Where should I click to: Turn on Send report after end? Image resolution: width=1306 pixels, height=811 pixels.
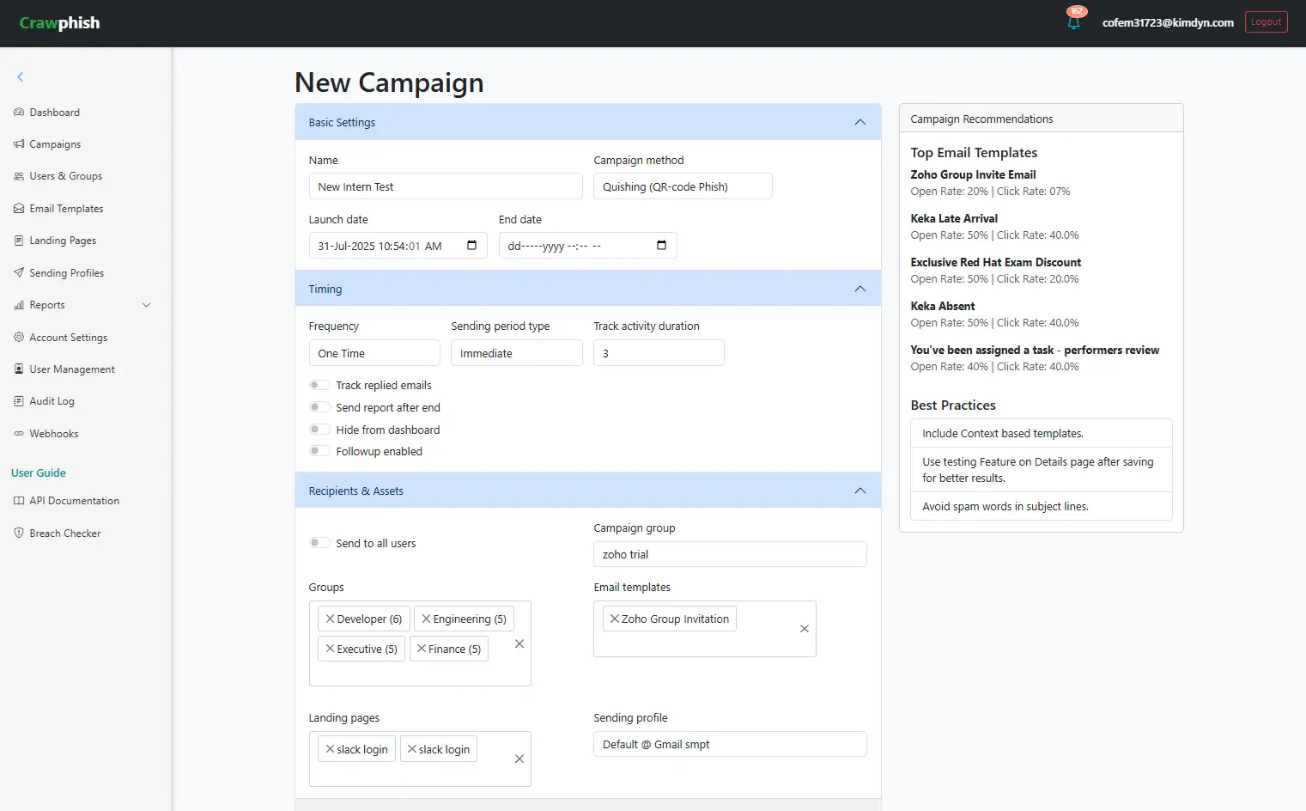pyautogui.click(x=319, y=406)
